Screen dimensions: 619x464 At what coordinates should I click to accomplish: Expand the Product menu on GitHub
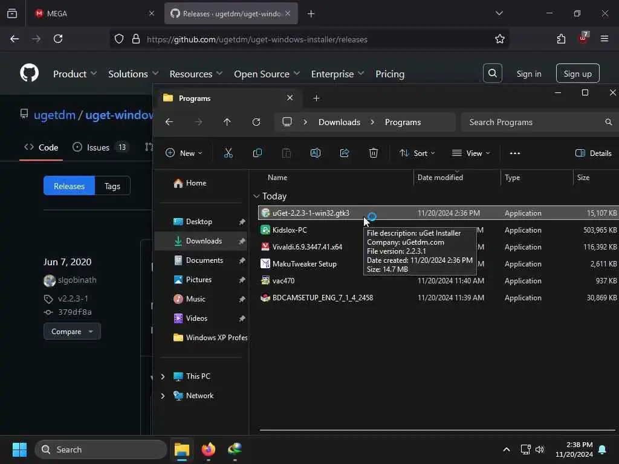click(x=75, y=74)
